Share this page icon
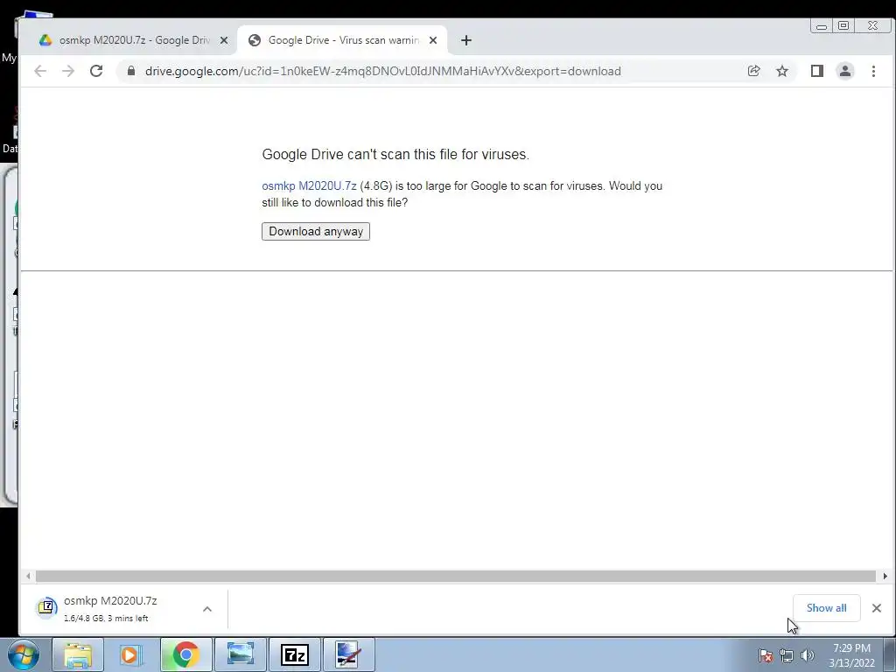Image resolution: width=896 pixels, height=672 pixels. 753,71
